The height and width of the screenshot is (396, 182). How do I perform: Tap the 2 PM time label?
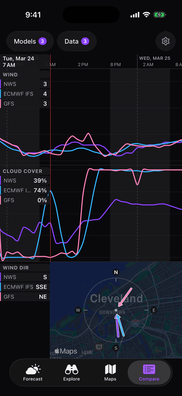coord(83,65)
